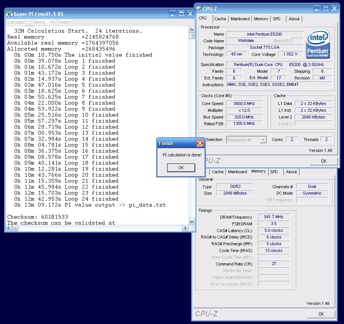The width and height of the screenshot is (344, 324).
Task: Open the About...(A) menu in Super PI
Action: (45, 22)
